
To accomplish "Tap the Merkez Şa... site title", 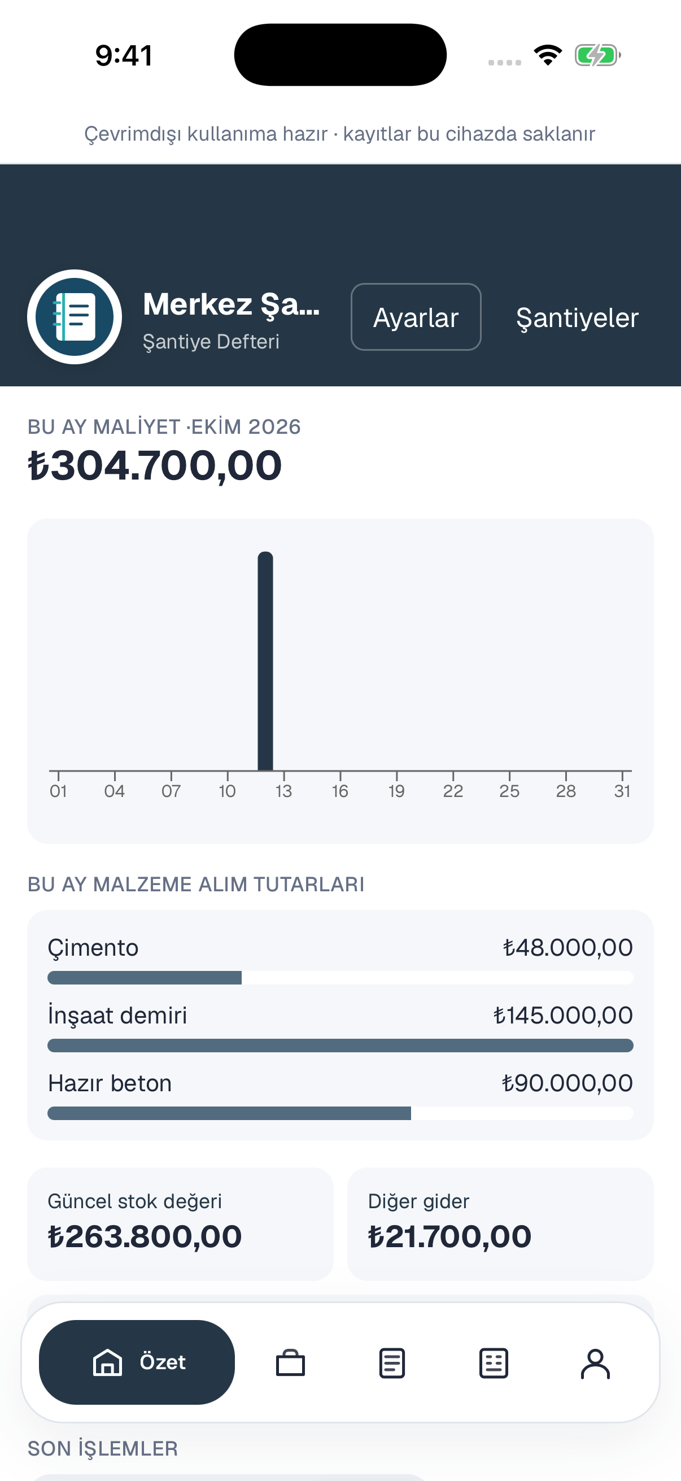I will point(231,303).
